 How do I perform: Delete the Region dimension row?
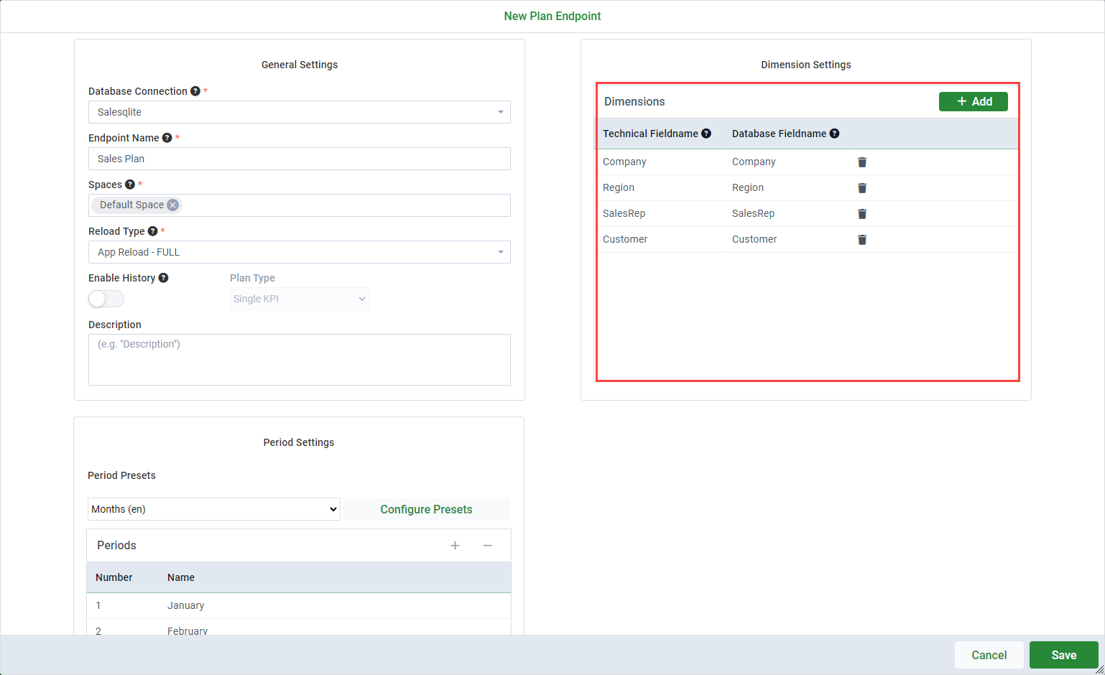coord(862,188)
